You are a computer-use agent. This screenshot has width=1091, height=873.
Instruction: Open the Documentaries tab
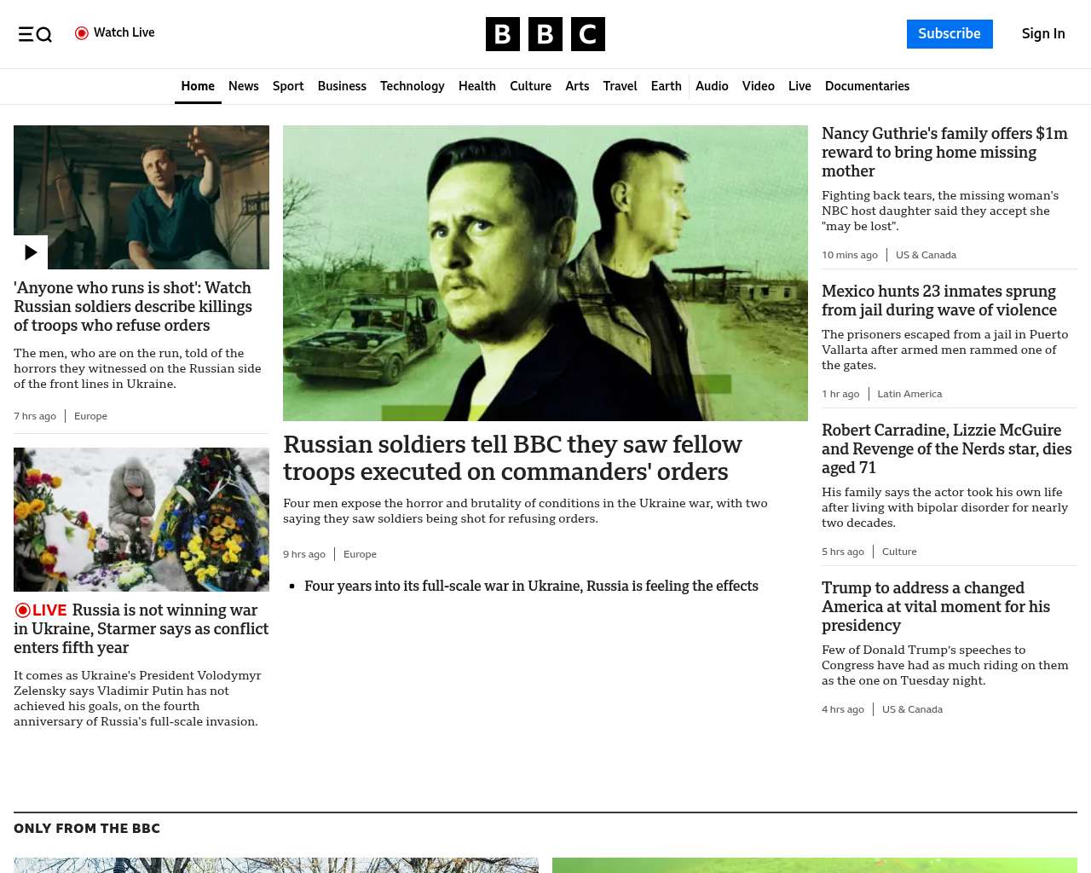tap(867, 86)
